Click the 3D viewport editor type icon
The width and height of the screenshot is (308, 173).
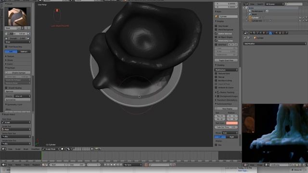[4, 149]
